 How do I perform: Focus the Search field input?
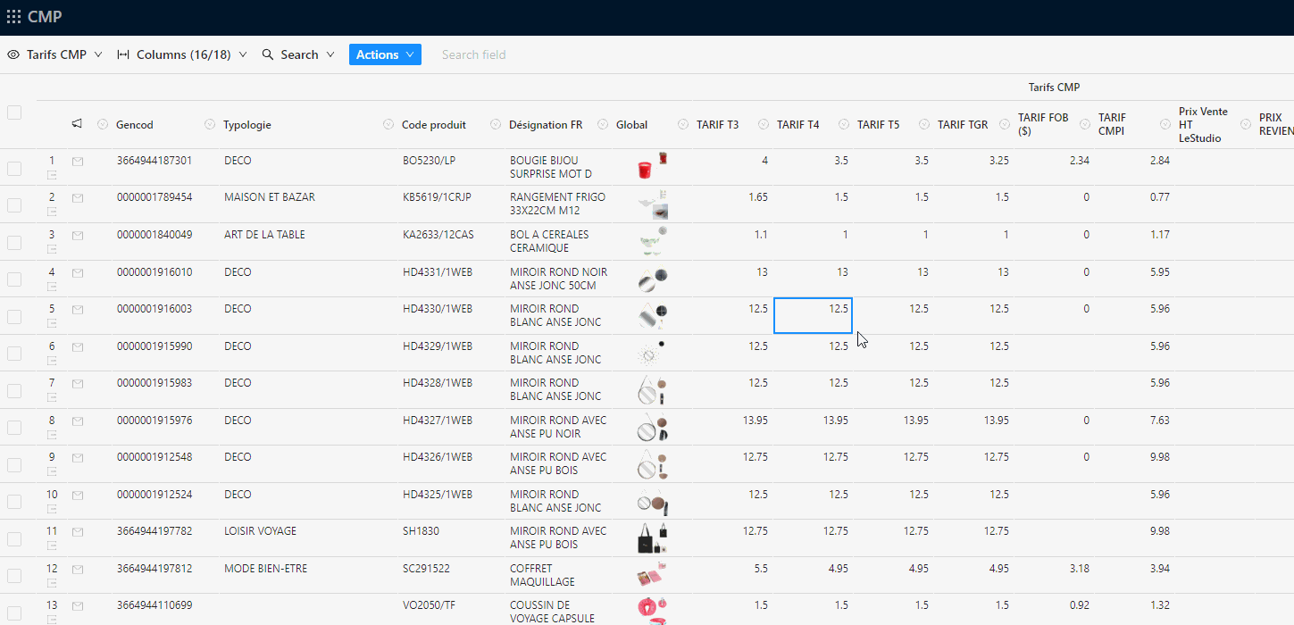point(500,54)
